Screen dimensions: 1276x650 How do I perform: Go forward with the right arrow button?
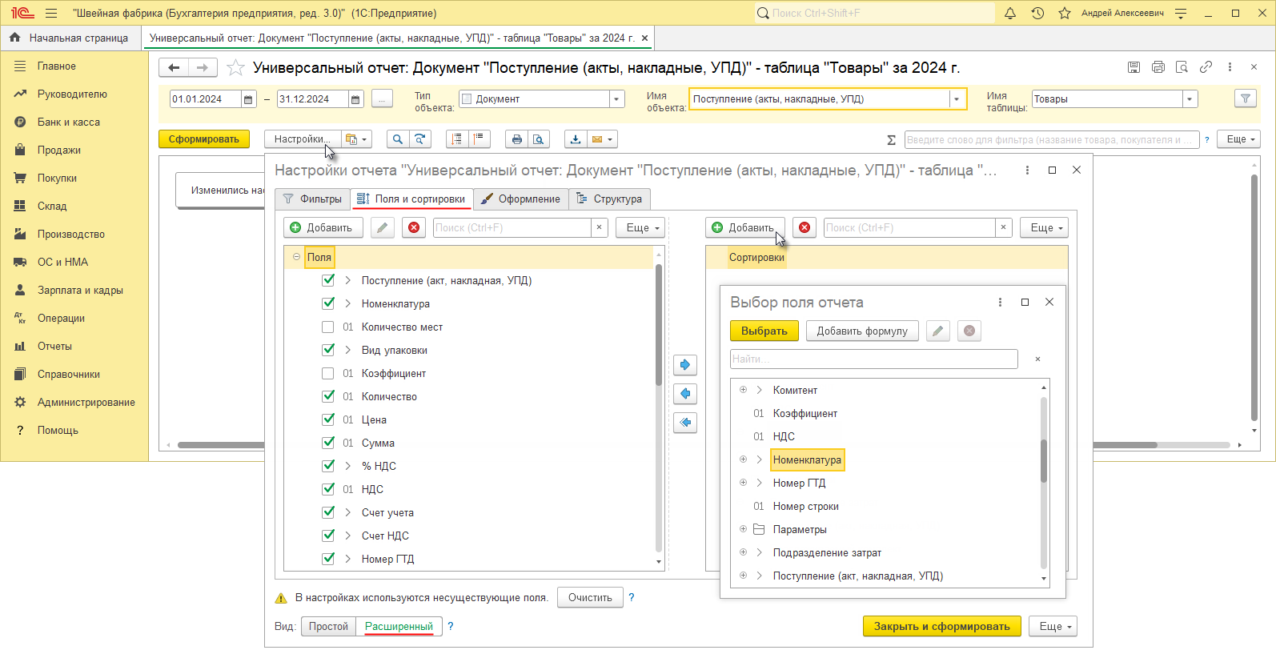click(x=203, y=68)
